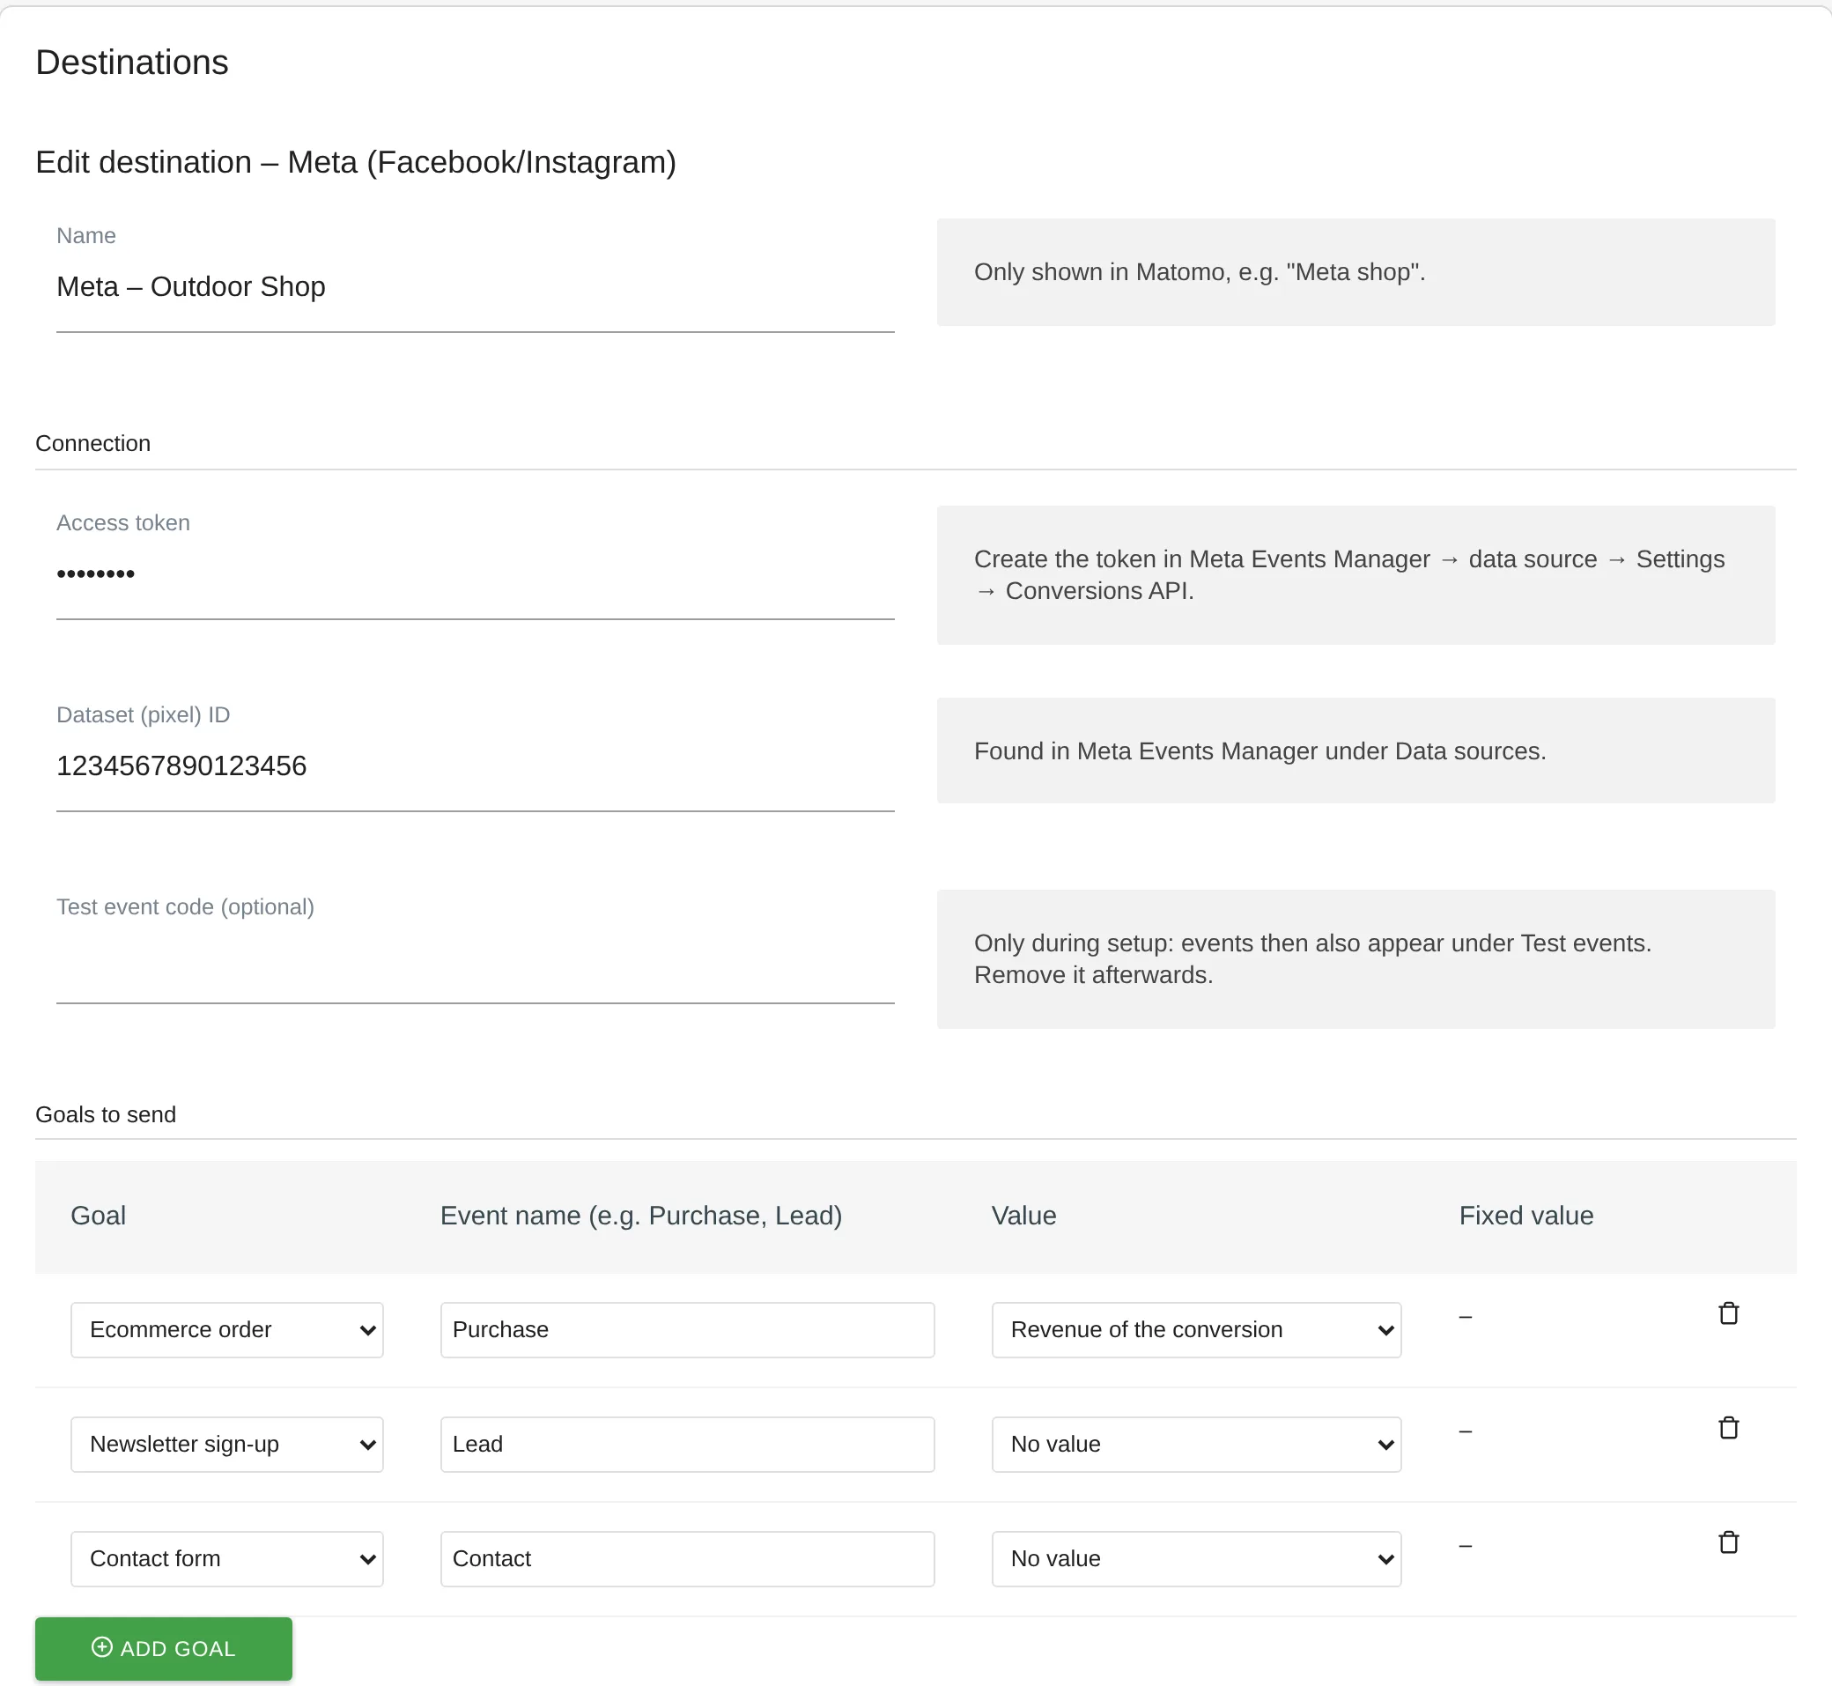Edit the Purchase event name field
Image resolution: width=1832 pixels, height=1686 pixels.
(x=687, y=1329)
